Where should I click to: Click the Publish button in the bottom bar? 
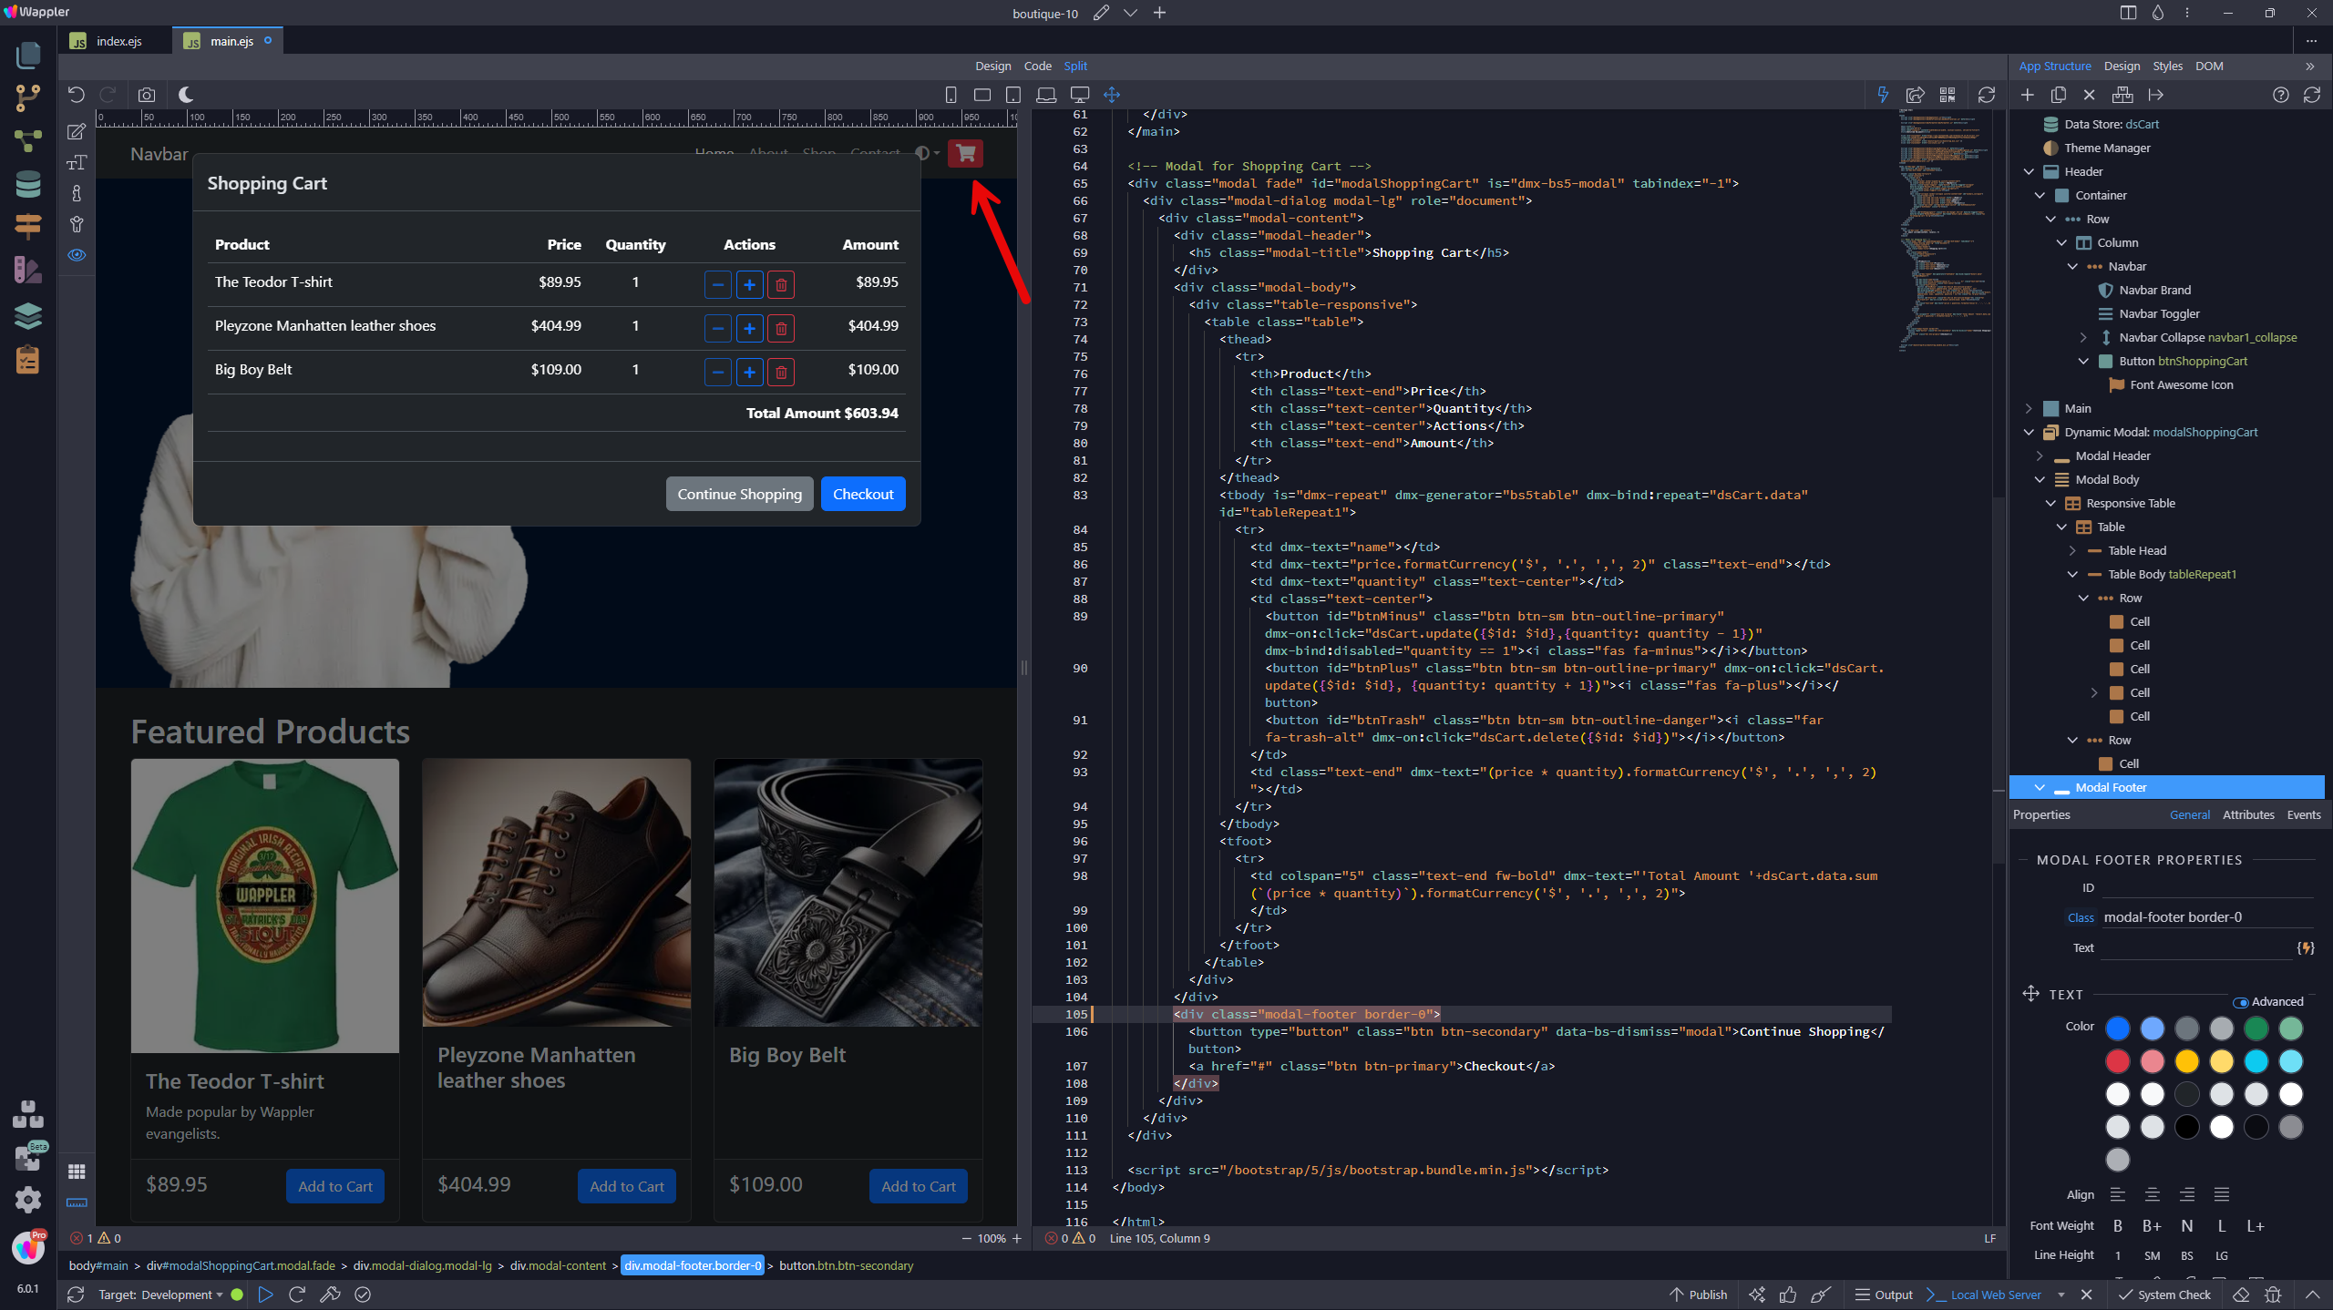[1699, 1295]
